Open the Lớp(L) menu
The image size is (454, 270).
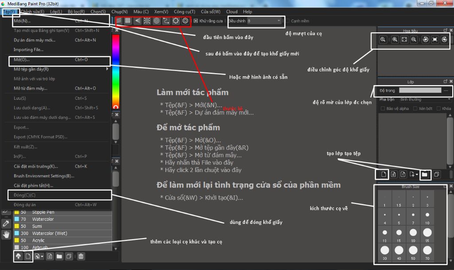pos(56,12)
